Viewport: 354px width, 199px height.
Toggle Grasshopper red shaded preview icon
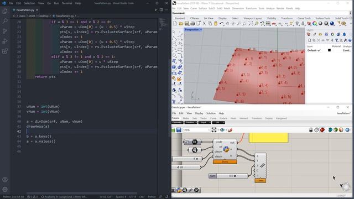tap(322, 130)
